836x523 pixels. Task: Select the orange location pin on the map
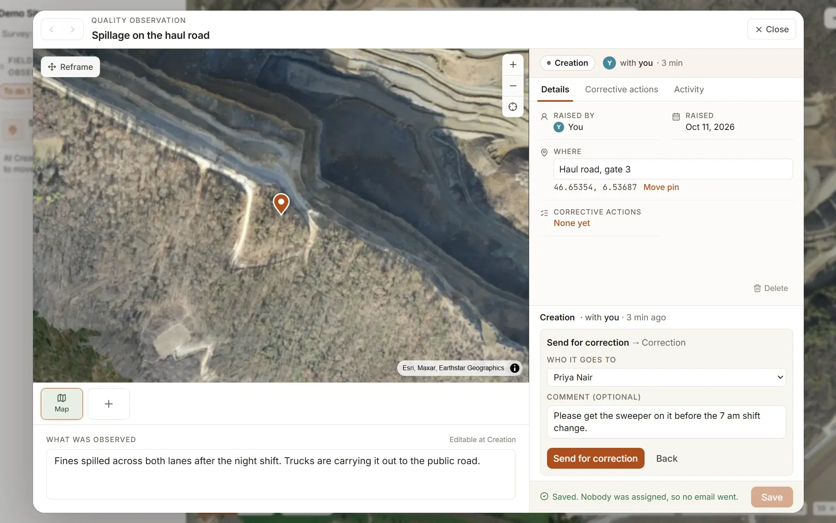[x=281, y=204]
